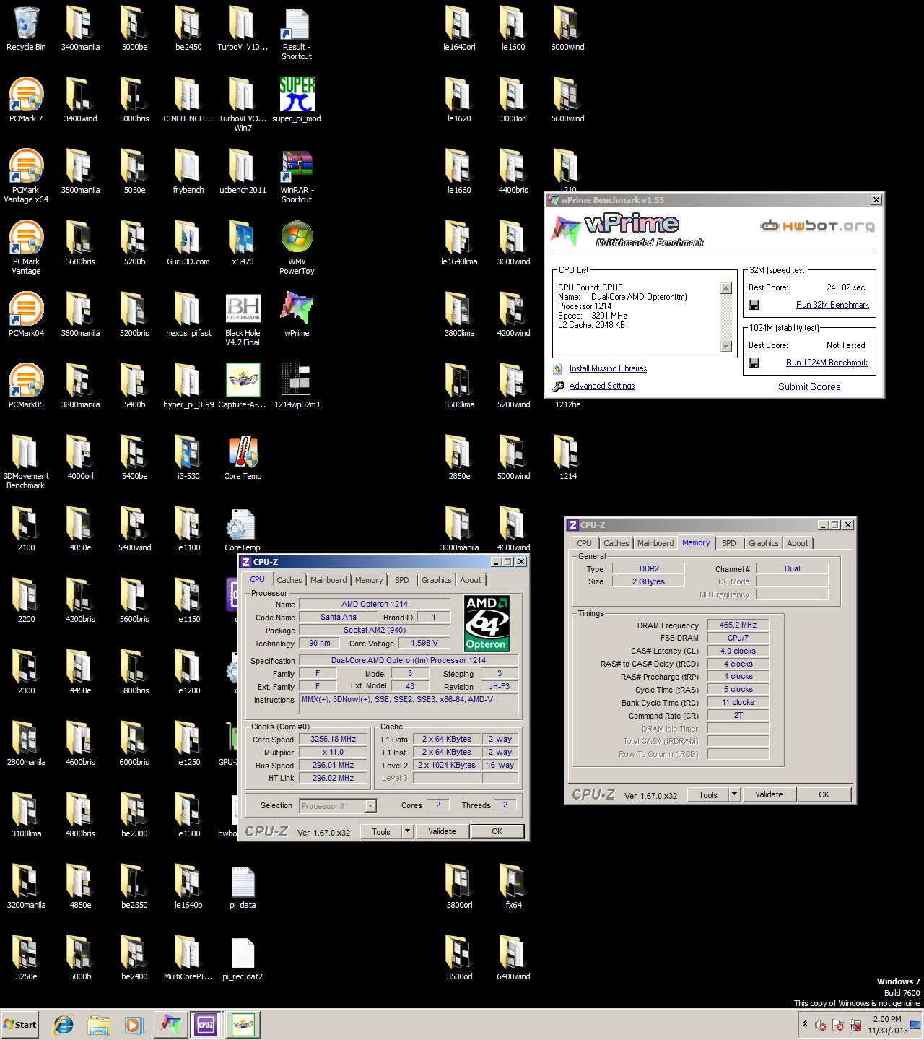Open the pi_data text file

click(x=243, y=887)
